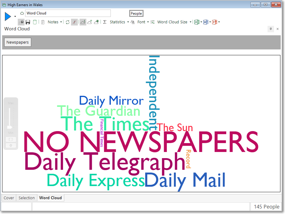Image resolution: width=285 pixels, height=214 pixels.
Task: Click the Sigma statistics icon
Action: 105,22
